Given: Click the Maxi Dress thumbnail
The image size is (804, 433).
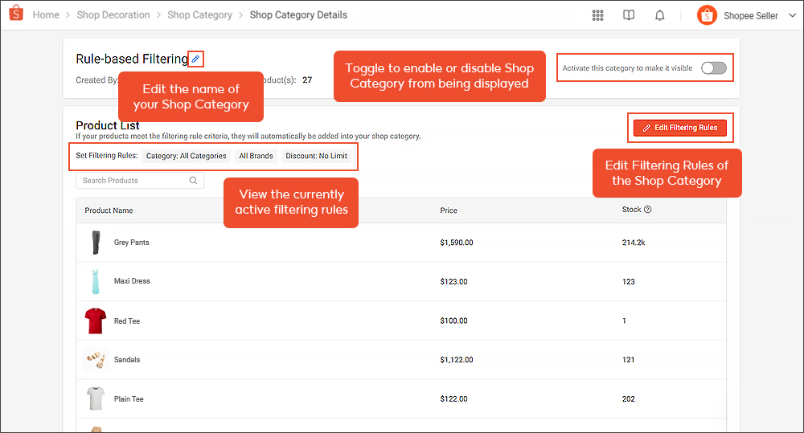Looking at the screenshot, I should (96, 281).
